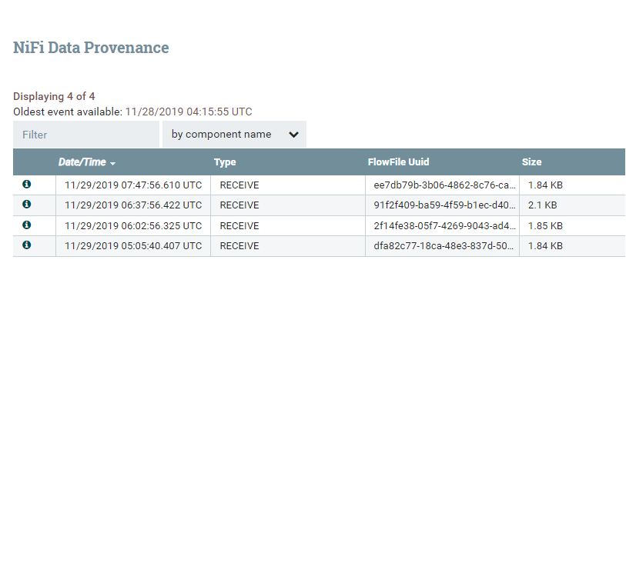
Task: Click the 1.84 KB size in dfa82c77 row
Action: point(545,245)
